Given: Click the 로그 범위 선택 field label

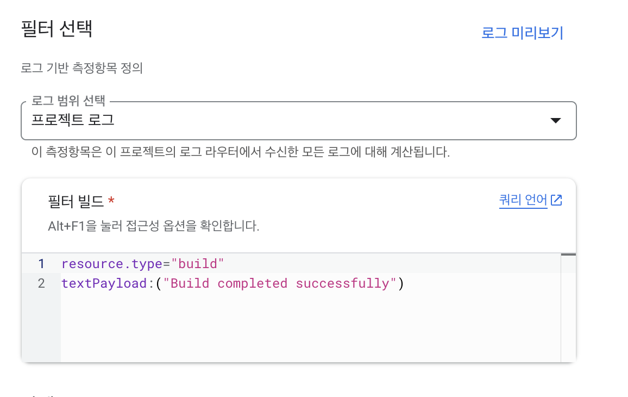Looking at the screenshot, I should pyautogui.click(x=68, y=101).
